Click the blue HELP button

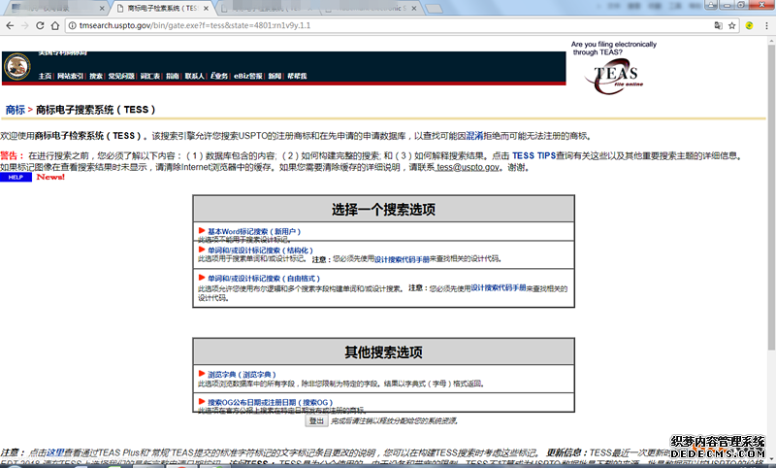[x=16, y=178]
